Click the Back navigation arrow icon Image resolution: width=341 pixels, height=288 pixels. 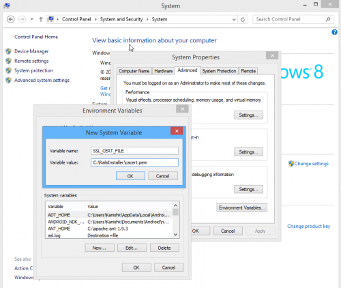[x=10, y=19]
